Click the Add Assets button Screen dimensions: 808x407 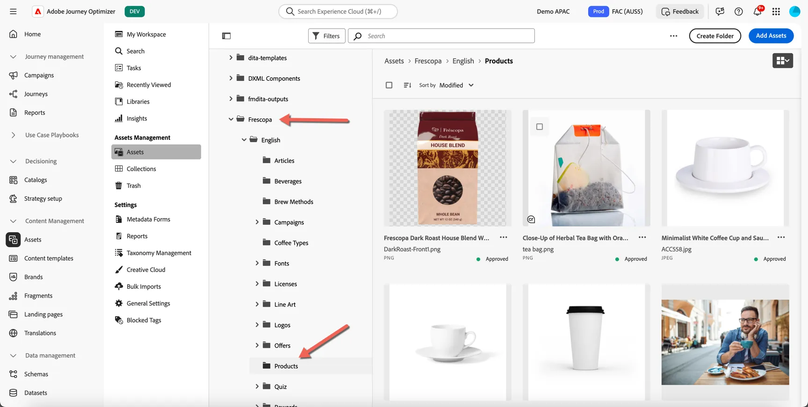(x=771, y=36)
